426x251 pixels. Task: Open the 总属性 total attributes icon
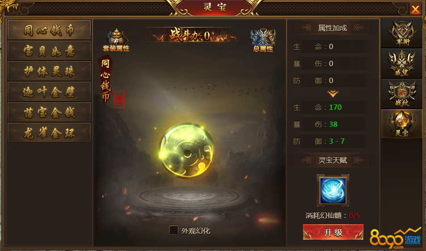(x=263, y=40)
